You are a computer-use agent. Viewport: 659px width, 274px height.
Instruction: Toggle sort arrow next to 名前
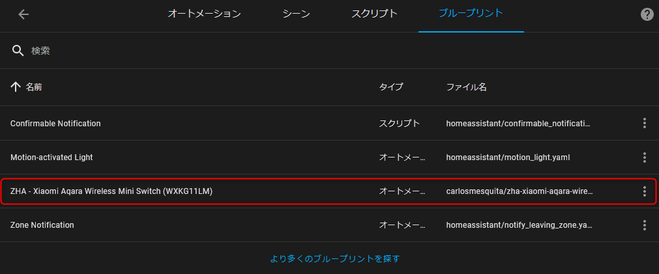(x=15, y=87)
